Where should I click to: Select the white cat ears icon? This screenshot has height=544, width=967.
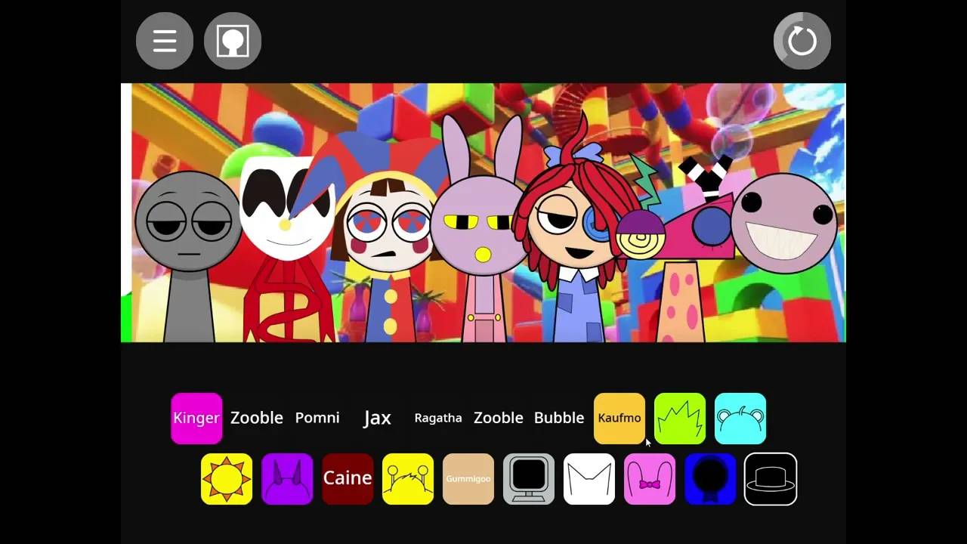tap(589, 478)
